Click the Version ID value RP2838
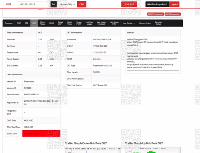 click(28, 88)
